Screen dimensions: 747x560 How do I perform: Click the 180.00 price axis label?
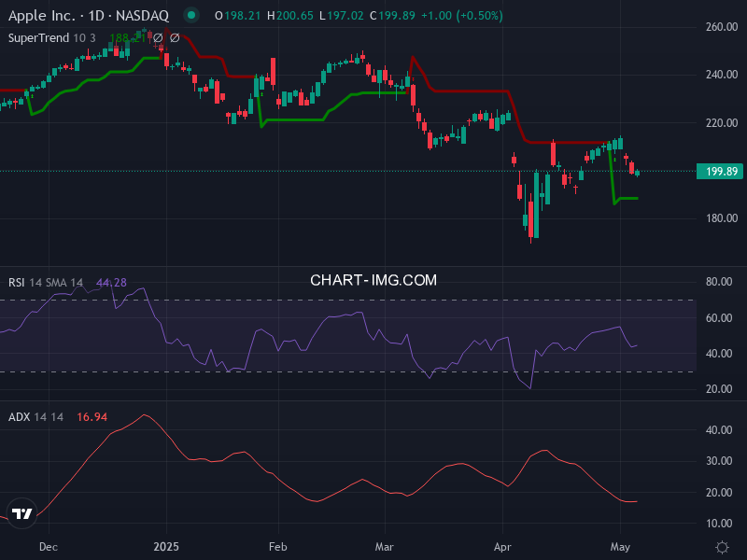[x=722, y=218]
